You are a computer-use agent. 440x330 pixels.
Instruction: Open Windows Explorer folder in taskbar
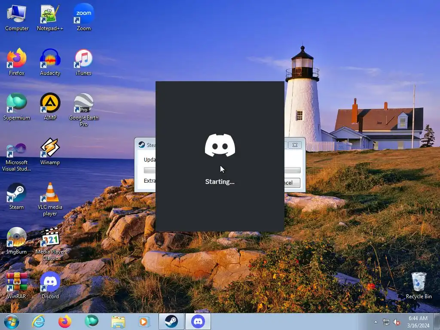[118, 321]
